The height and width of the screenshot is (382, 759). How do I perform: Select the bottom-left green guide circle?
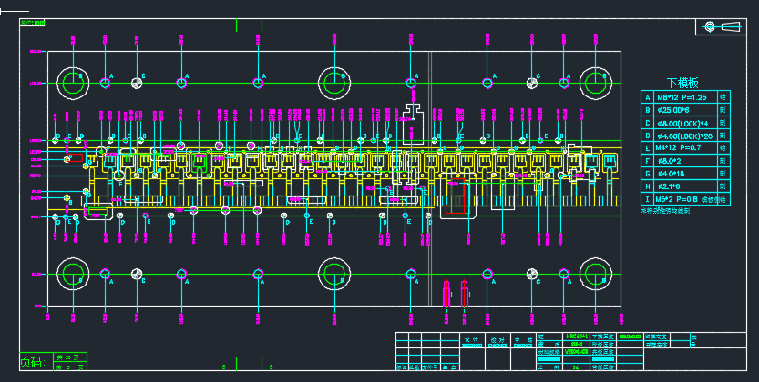(x=73, y=274)
